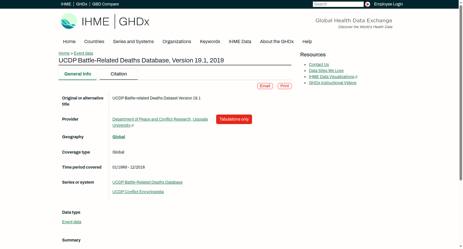463x249 pixels.
Task: Click the Provider label
Action: tap(70, 119)
